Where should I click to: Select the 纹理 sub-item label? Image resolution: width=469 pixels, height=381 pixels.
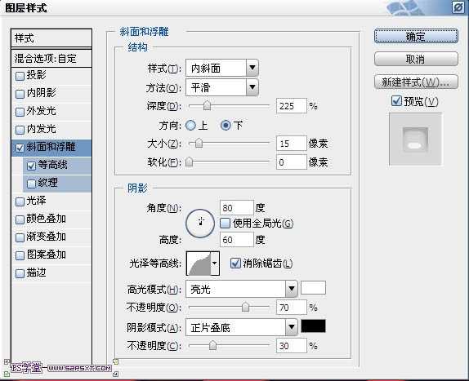pos(48,183)
